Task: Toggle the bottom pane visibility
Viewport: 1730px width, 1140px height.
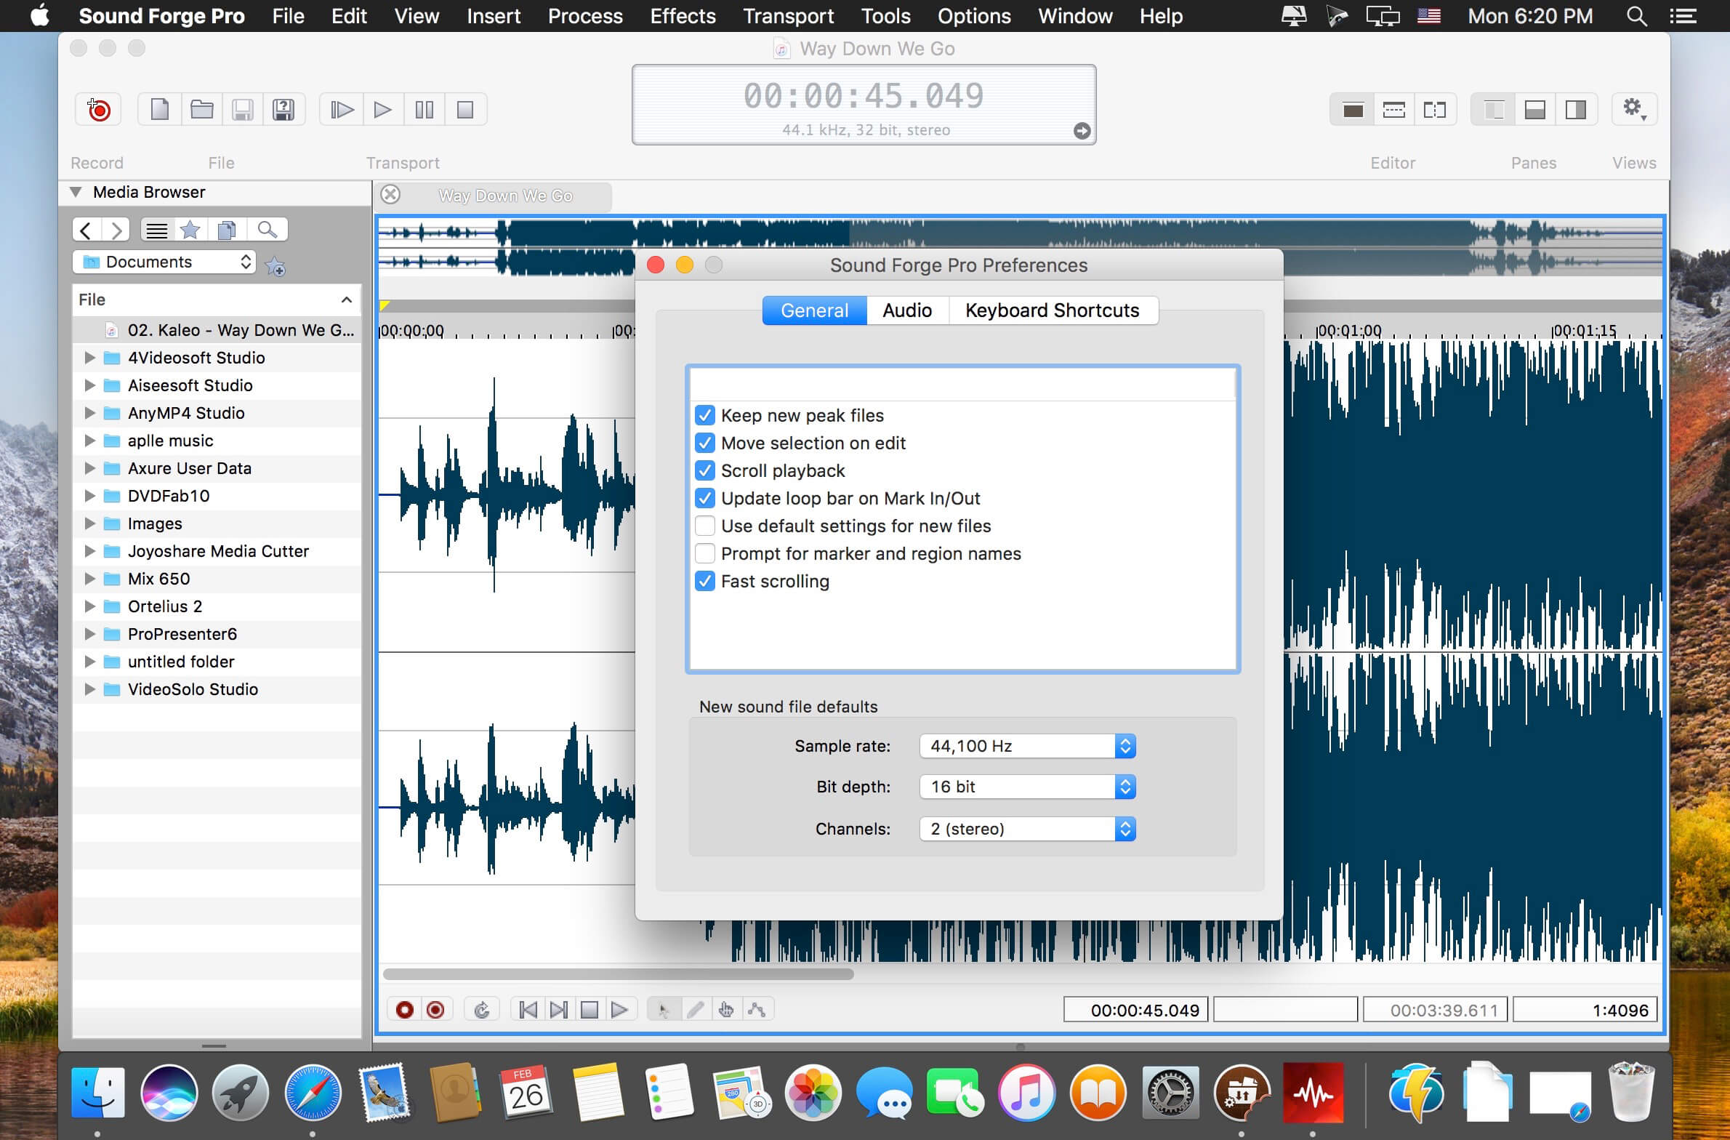Action: (x=1534, y=110)
